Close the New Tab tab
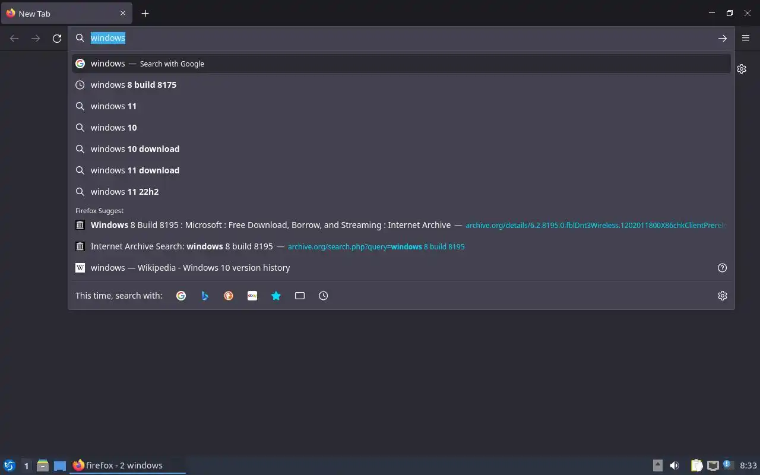The height and width of the screenshot is (475, 760). pyautogui.click(x=123, y=13)
